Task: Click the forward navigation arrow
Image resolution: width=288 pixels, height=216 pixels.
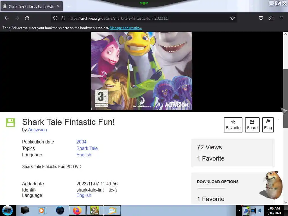Action: tap(17, 18)
